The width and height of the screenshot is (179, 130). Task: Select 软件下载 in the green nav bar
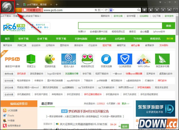point(24,38)
